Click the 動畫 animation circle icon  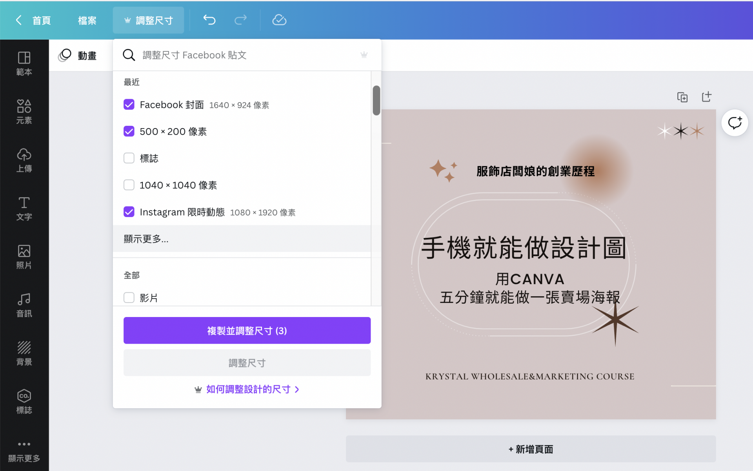[x=65, y=55]
